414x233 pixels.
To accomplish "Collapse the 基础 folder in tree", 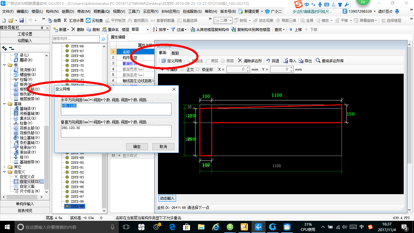I will pyautogui.click(x=5, y=104).
